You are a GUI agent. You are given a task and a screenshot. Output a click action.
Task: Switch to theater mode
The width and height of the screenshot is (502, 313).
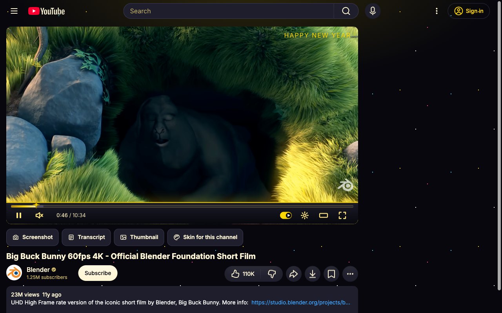pos(324,215)
